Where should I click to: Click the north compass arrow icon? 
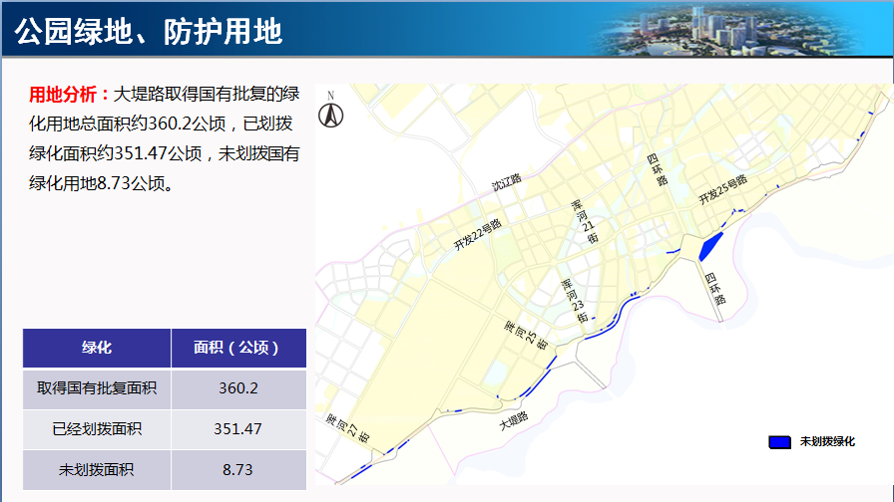330,114
